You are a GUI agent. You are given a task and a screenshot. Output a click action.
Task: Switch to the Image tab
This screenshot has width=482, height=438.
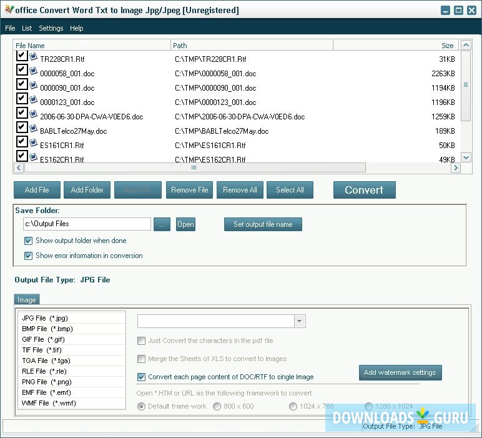pyautogui.click(x=27, y=300)
